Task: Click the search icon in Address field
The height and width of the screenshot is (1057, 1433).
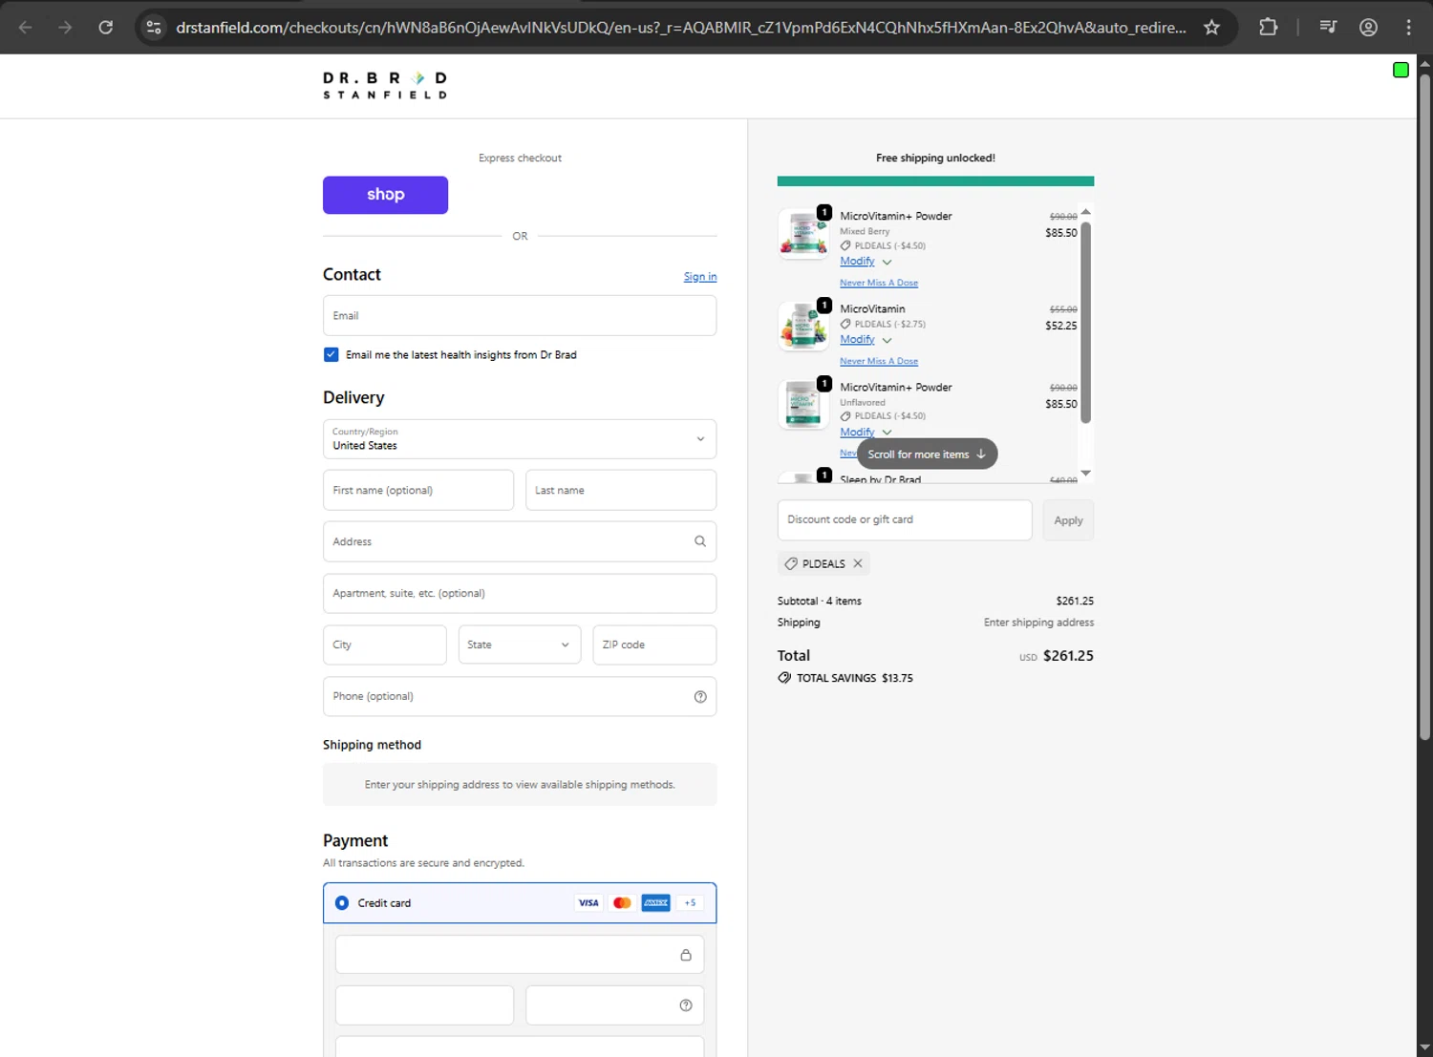Action: pyautogui.click(x=700, y=541)
